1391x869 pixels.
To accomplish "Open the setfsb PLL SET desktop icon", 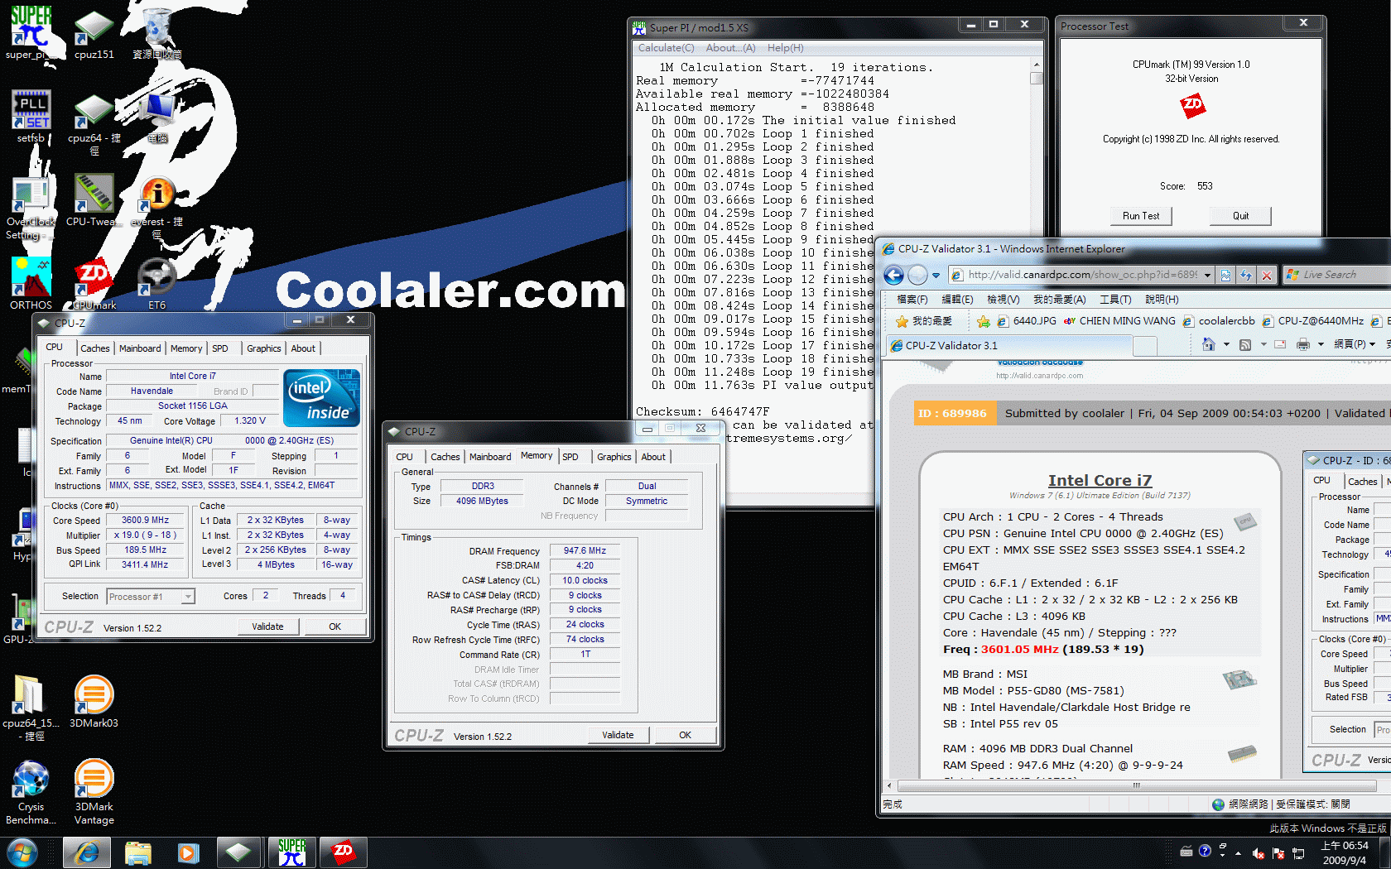I will point(31,116).
